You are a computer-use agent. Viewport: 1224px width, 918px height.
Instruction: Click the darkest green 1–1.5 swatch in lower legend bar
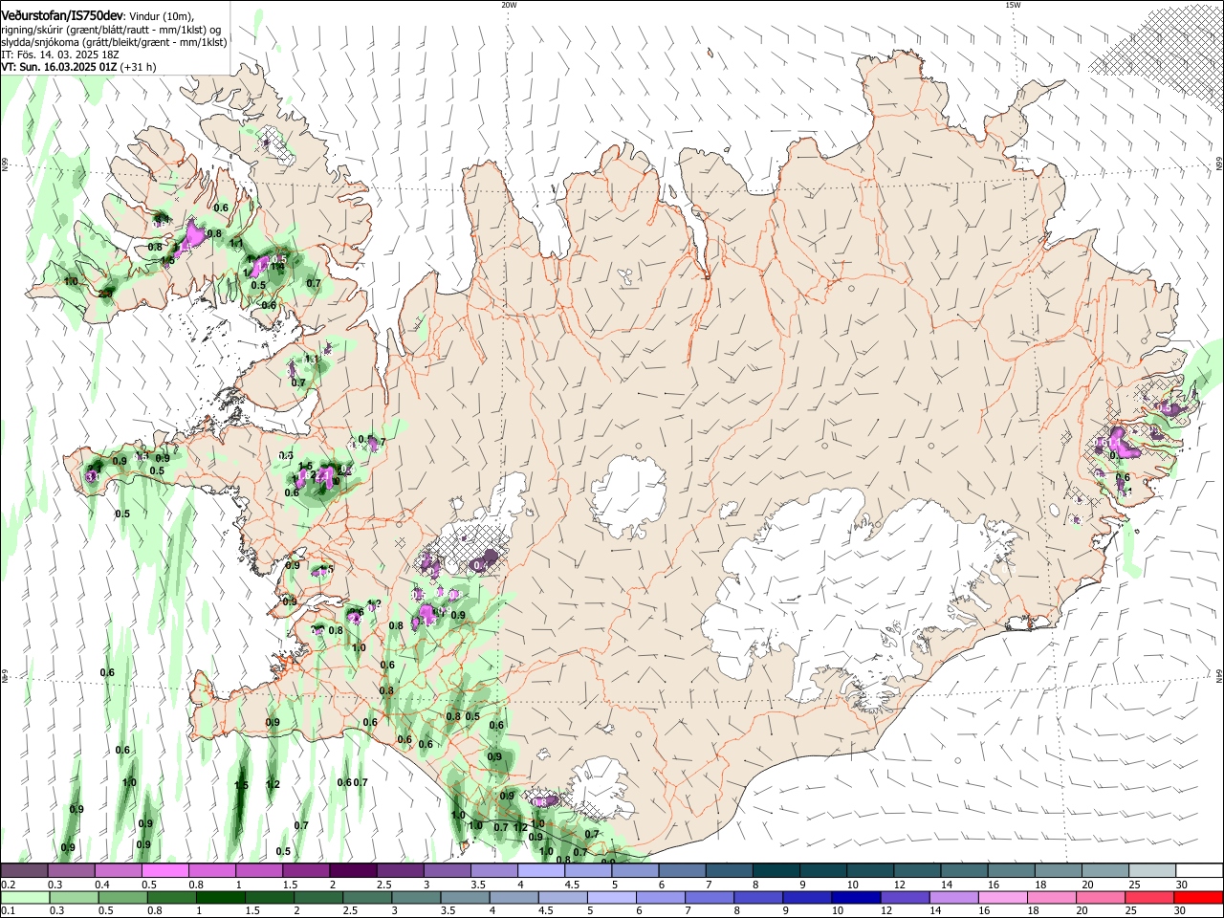click(x=220, y=897)
